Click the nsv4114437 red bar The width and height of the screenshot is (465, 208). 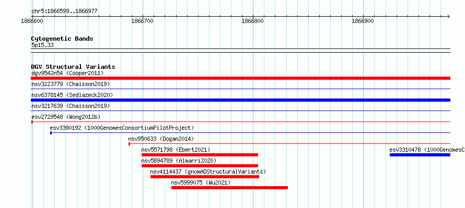pos(205,177)
